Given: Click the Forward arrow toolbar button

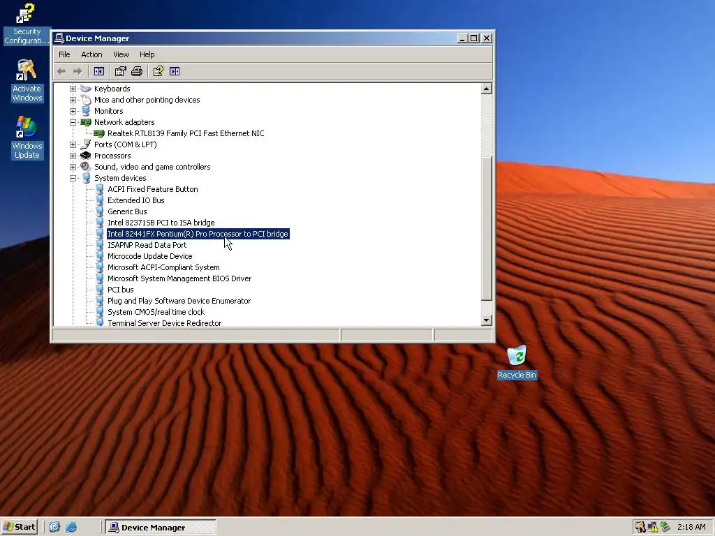Looking at the screenshot, I should click(x=78, y=71).
